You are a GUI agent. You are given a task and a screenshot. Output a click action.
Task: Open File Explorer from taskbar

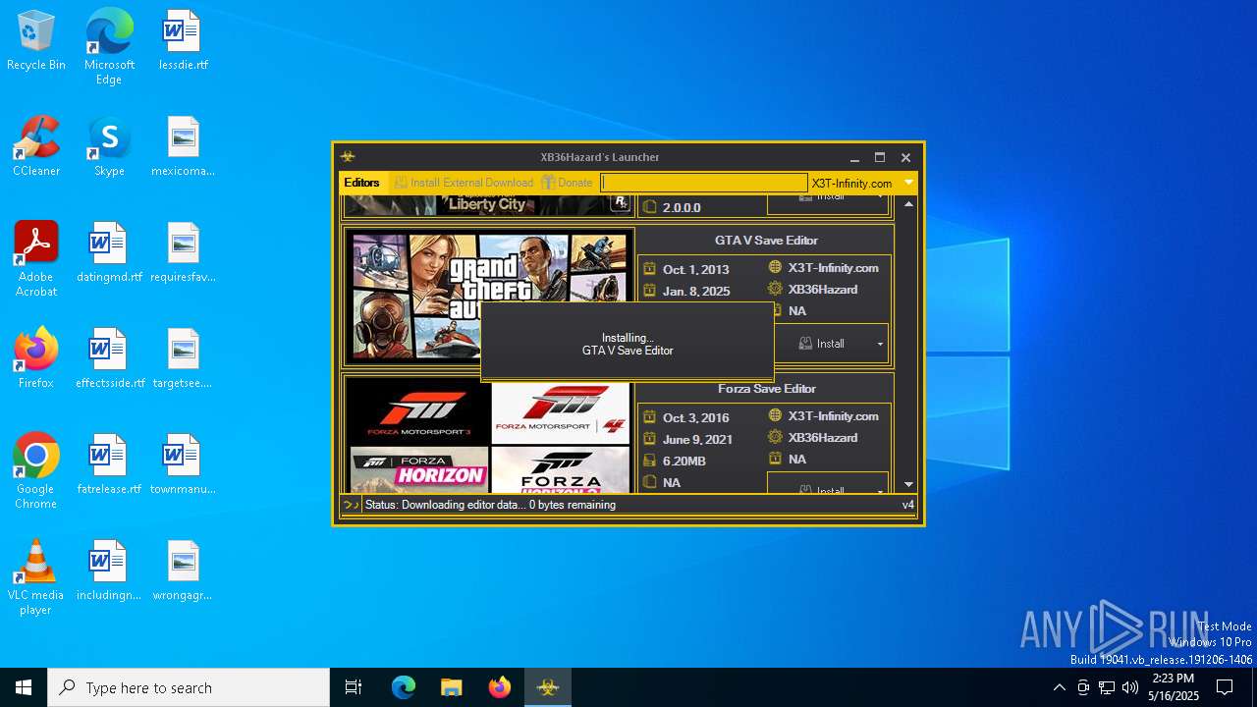(x=451, y=687)
